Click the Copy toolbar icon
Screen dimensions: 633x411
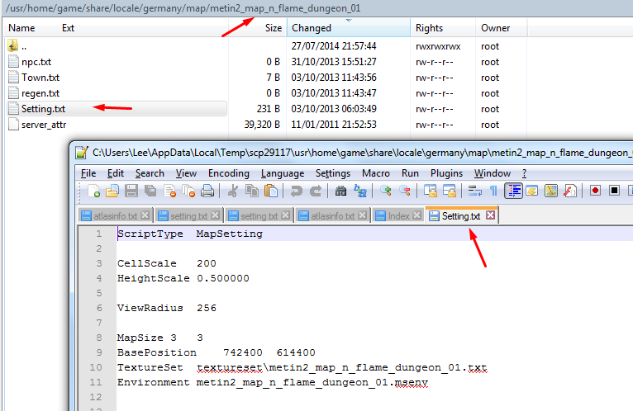point(252,191)
